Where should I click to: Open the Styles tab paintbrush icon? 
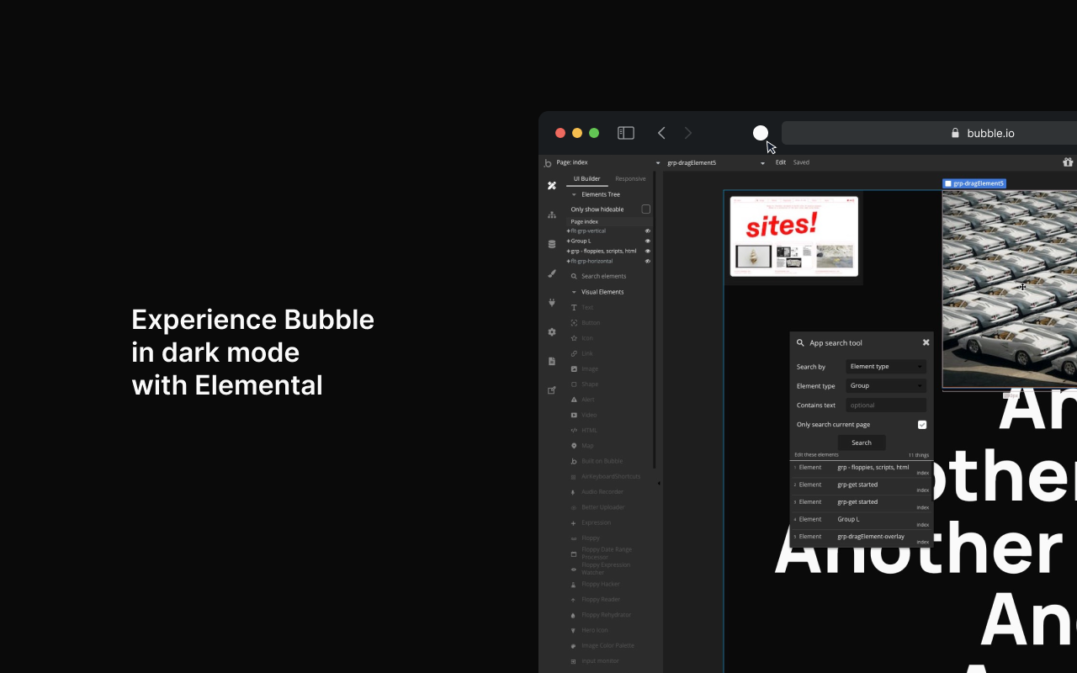(552, 273)
